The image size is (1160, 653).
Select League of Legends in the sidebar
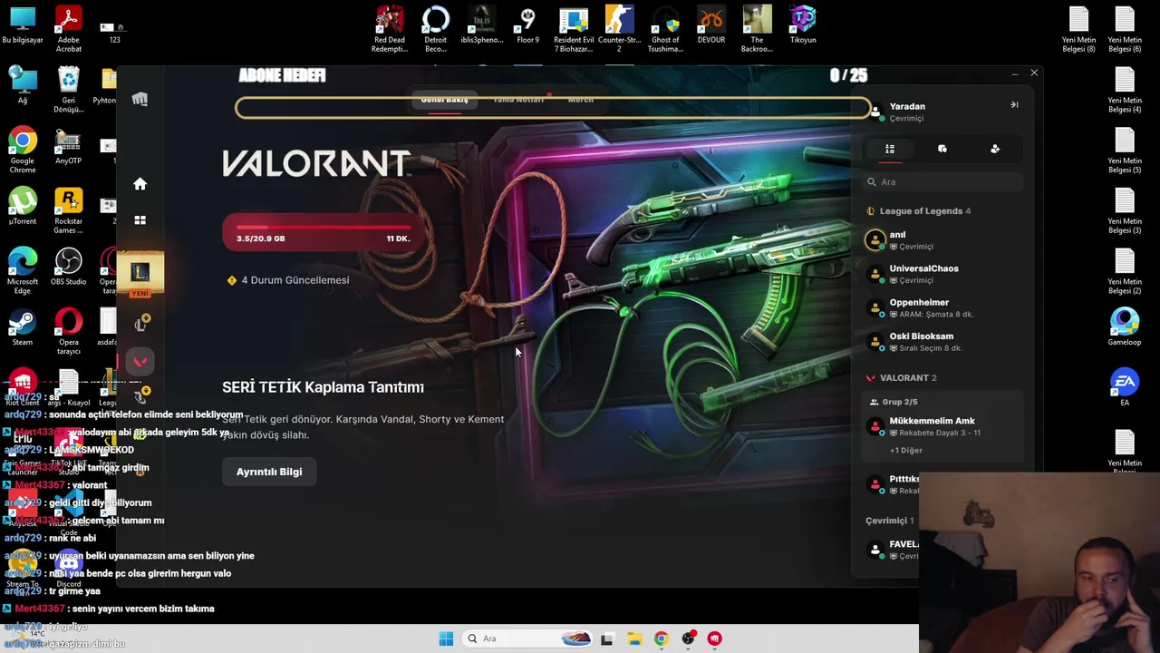click(140, 272)
